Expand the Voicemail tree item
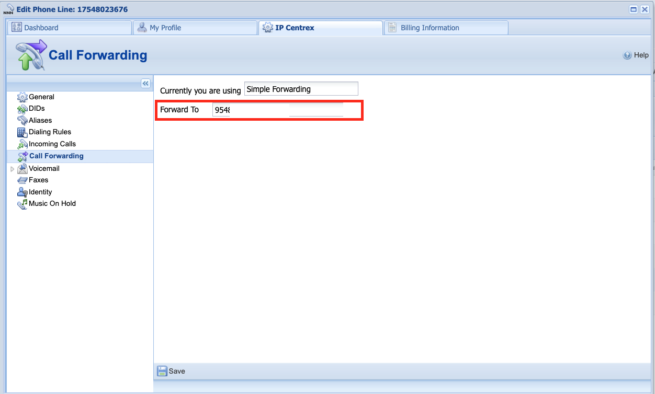 click(x=13, y=168)
